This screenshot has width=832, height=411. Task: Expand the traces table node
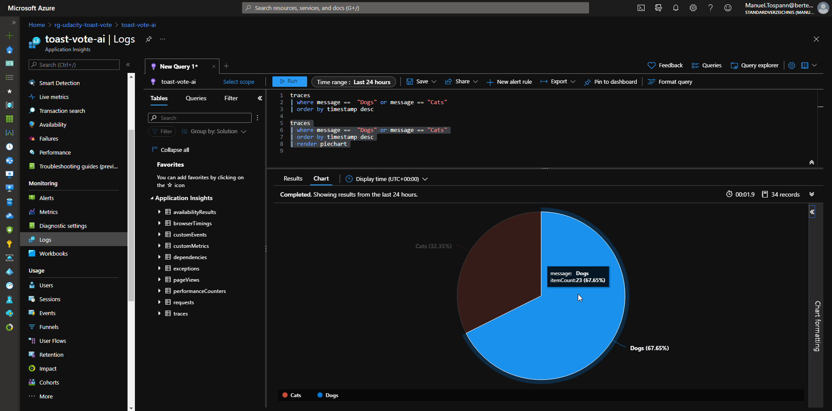click(x=159, y=313)
